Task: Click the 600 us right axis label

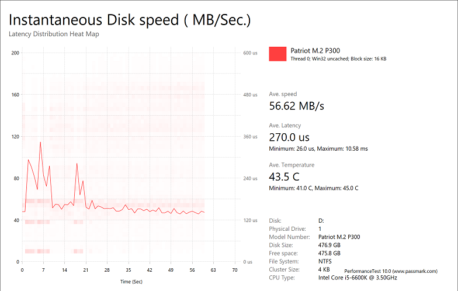Action: 250,53
